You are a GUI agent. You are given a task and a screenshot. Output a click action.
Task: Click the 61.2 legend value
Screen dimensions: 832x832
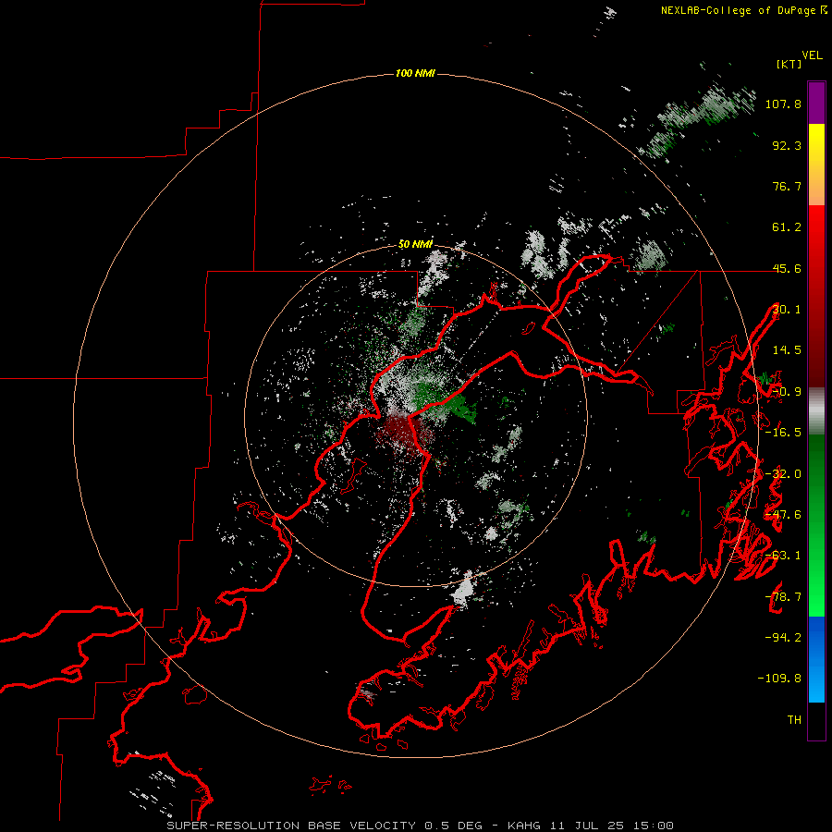click(x=787, y=227)
